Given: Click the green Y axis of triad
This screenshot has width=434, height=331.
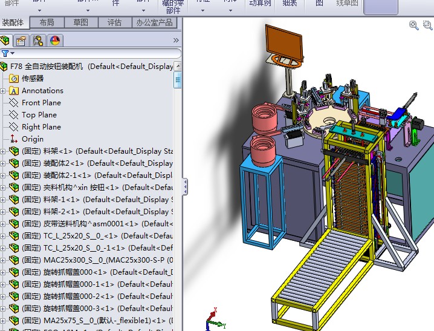Looking at the screenshot, I should coord(217,324).
